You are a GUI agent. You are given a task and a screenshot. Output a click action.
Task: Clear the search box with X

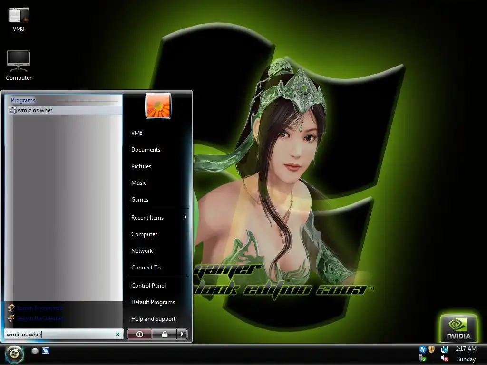118,334
